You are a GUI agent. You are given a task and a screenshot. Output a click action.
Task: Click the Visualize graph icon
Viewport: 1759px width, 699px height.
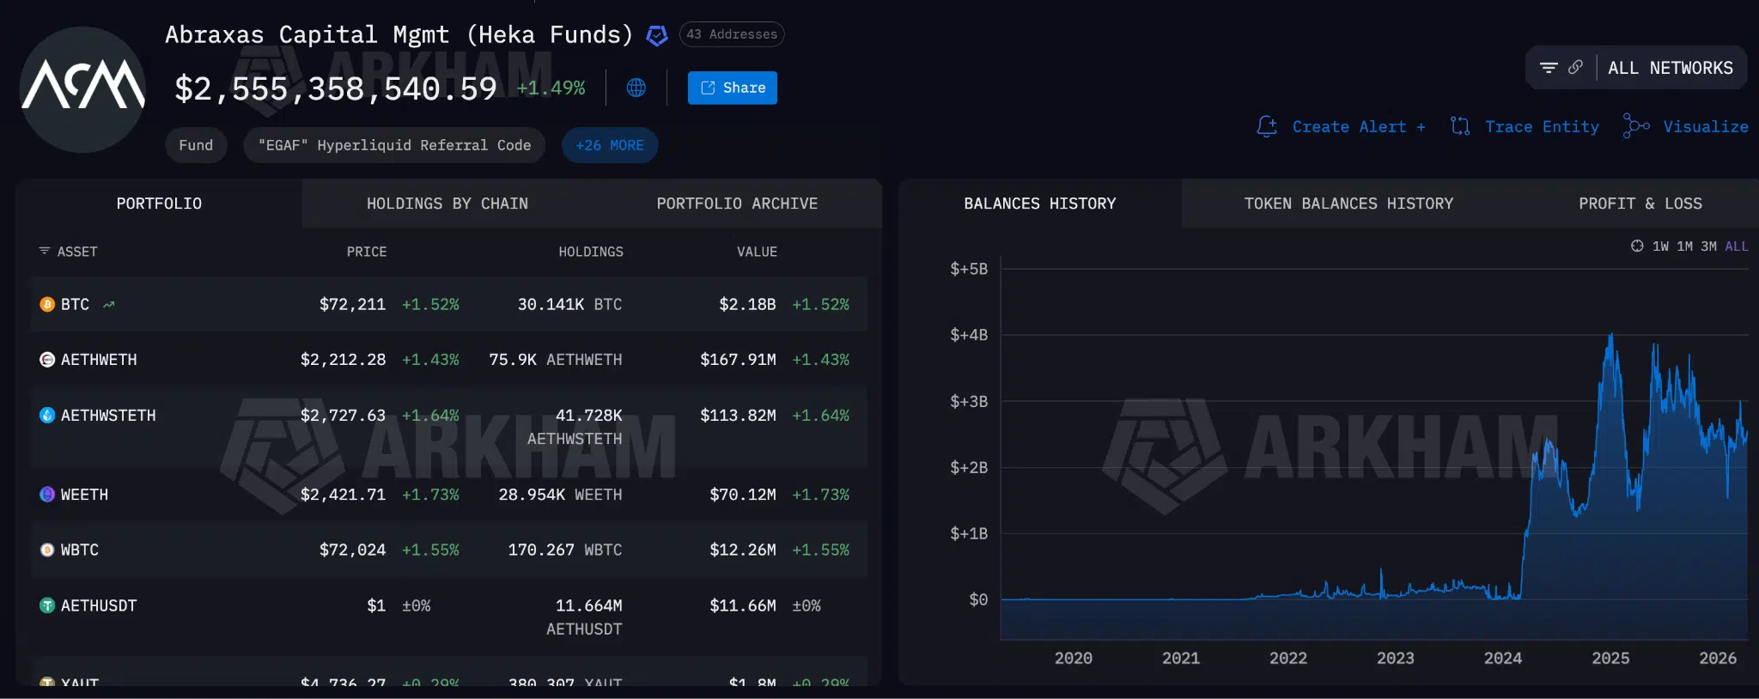pyautogui.click(x=1637, y=125)
